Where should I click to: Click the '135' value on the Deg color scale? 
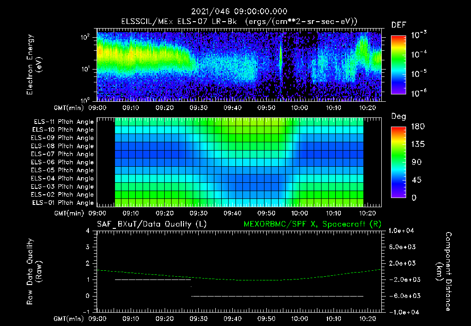[418, 144]
